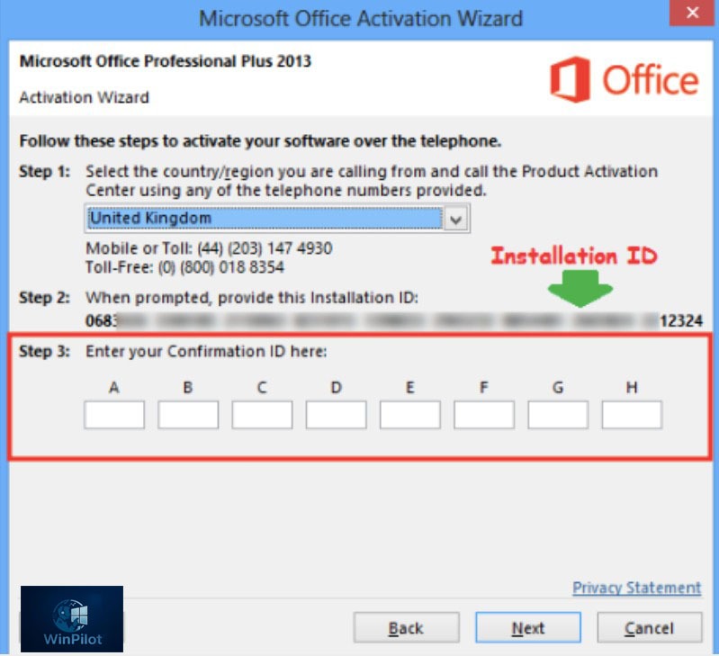Click the Installation ID number line
719x656 pixels.
[394, 320]
